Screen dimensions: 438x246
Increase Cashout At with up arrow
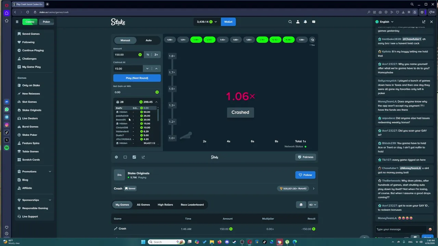click(x=156, y=69)
